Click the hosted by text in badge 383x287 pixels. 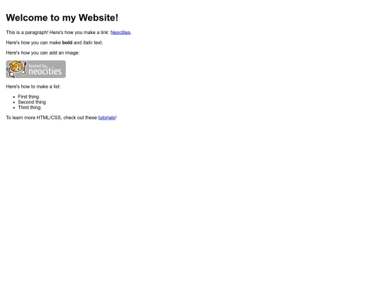(x=38, y=66)
